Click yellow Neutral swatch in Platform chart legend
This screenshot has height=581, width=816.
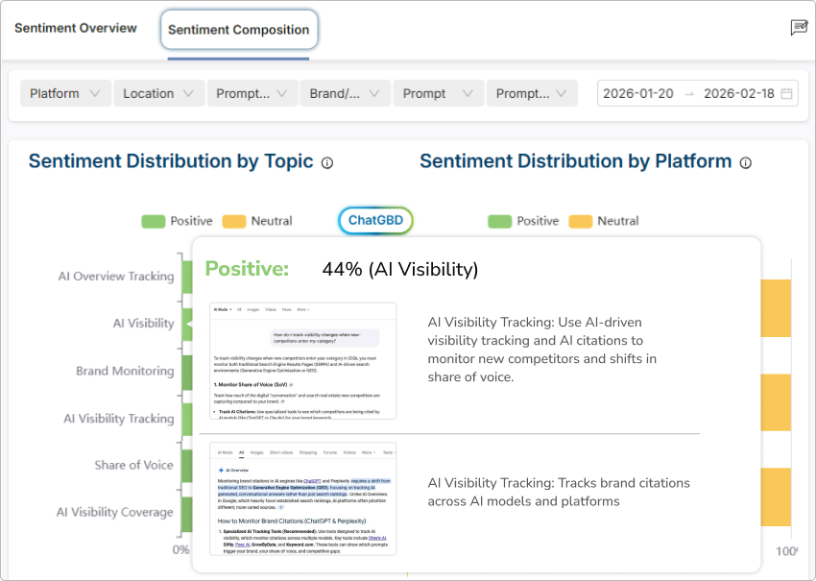580,221
